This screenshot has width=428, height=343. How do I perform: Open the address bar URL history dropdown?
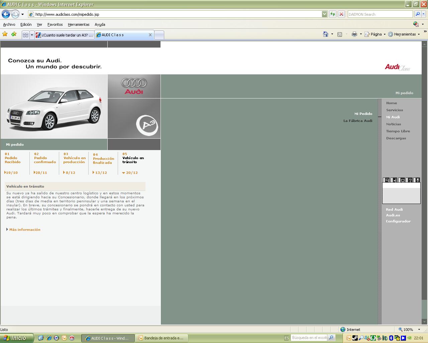tap(324, 14)
